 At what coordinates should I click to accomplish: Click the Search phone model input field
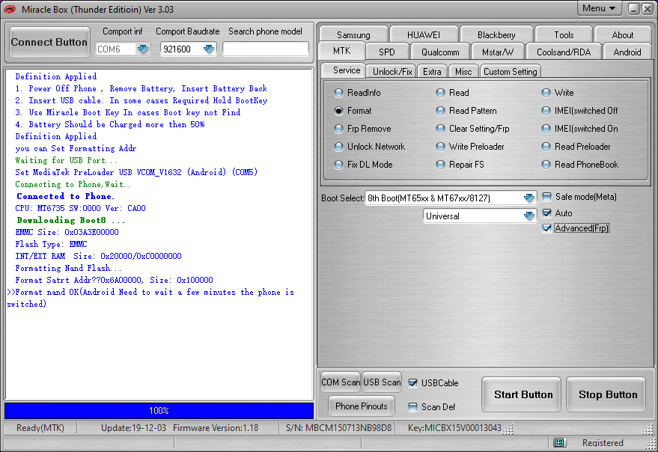pyautogui.click(x=266, y=49)
